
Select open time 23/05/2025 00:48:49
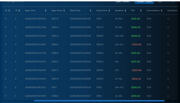coord(35,70)
